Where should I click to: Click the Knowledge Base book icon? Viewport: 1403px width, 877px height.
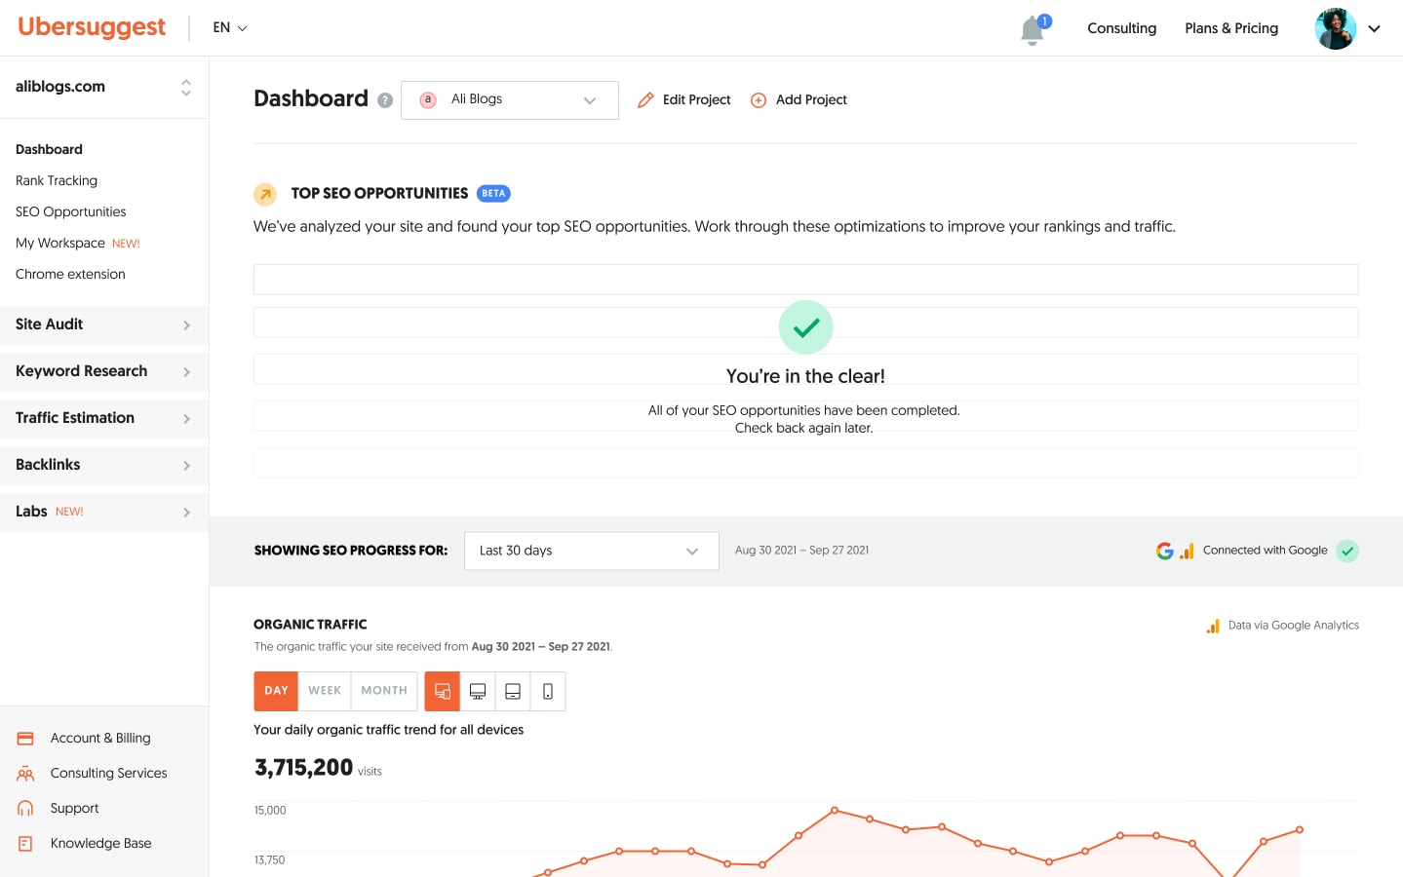tap(25, 844)
